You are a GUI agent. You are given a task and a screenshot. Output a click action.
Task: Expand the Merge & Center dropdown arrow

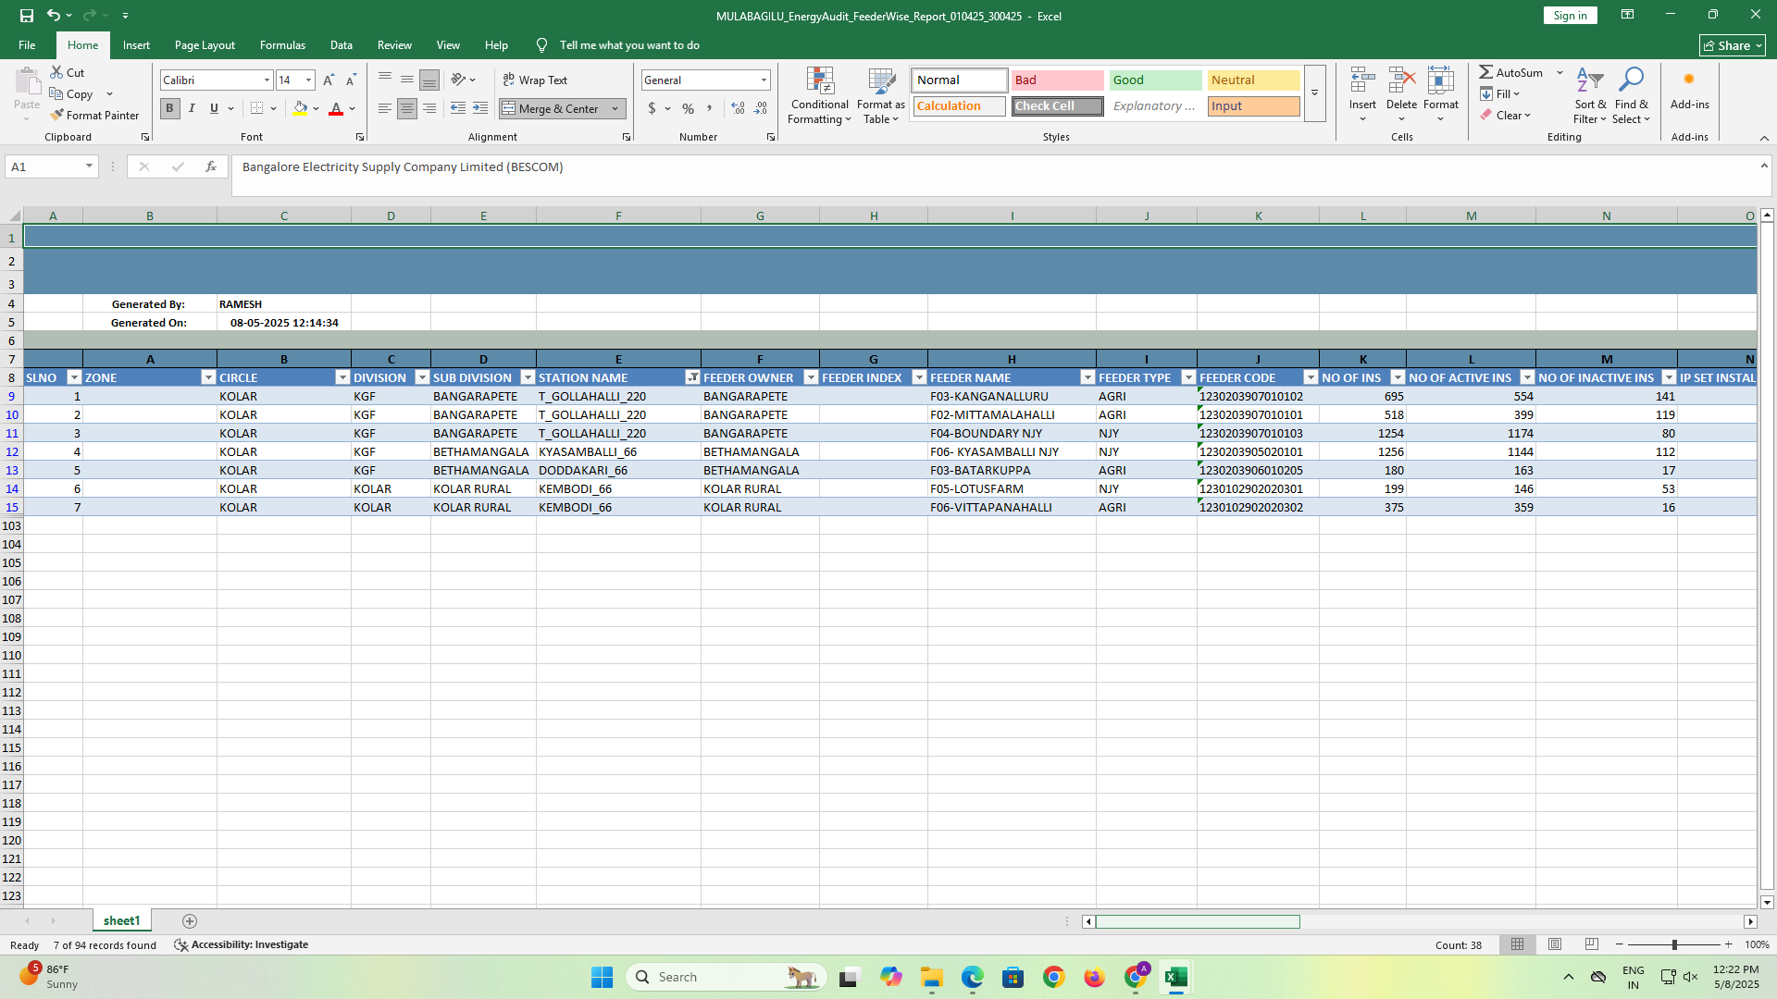(x=615, y=108)
